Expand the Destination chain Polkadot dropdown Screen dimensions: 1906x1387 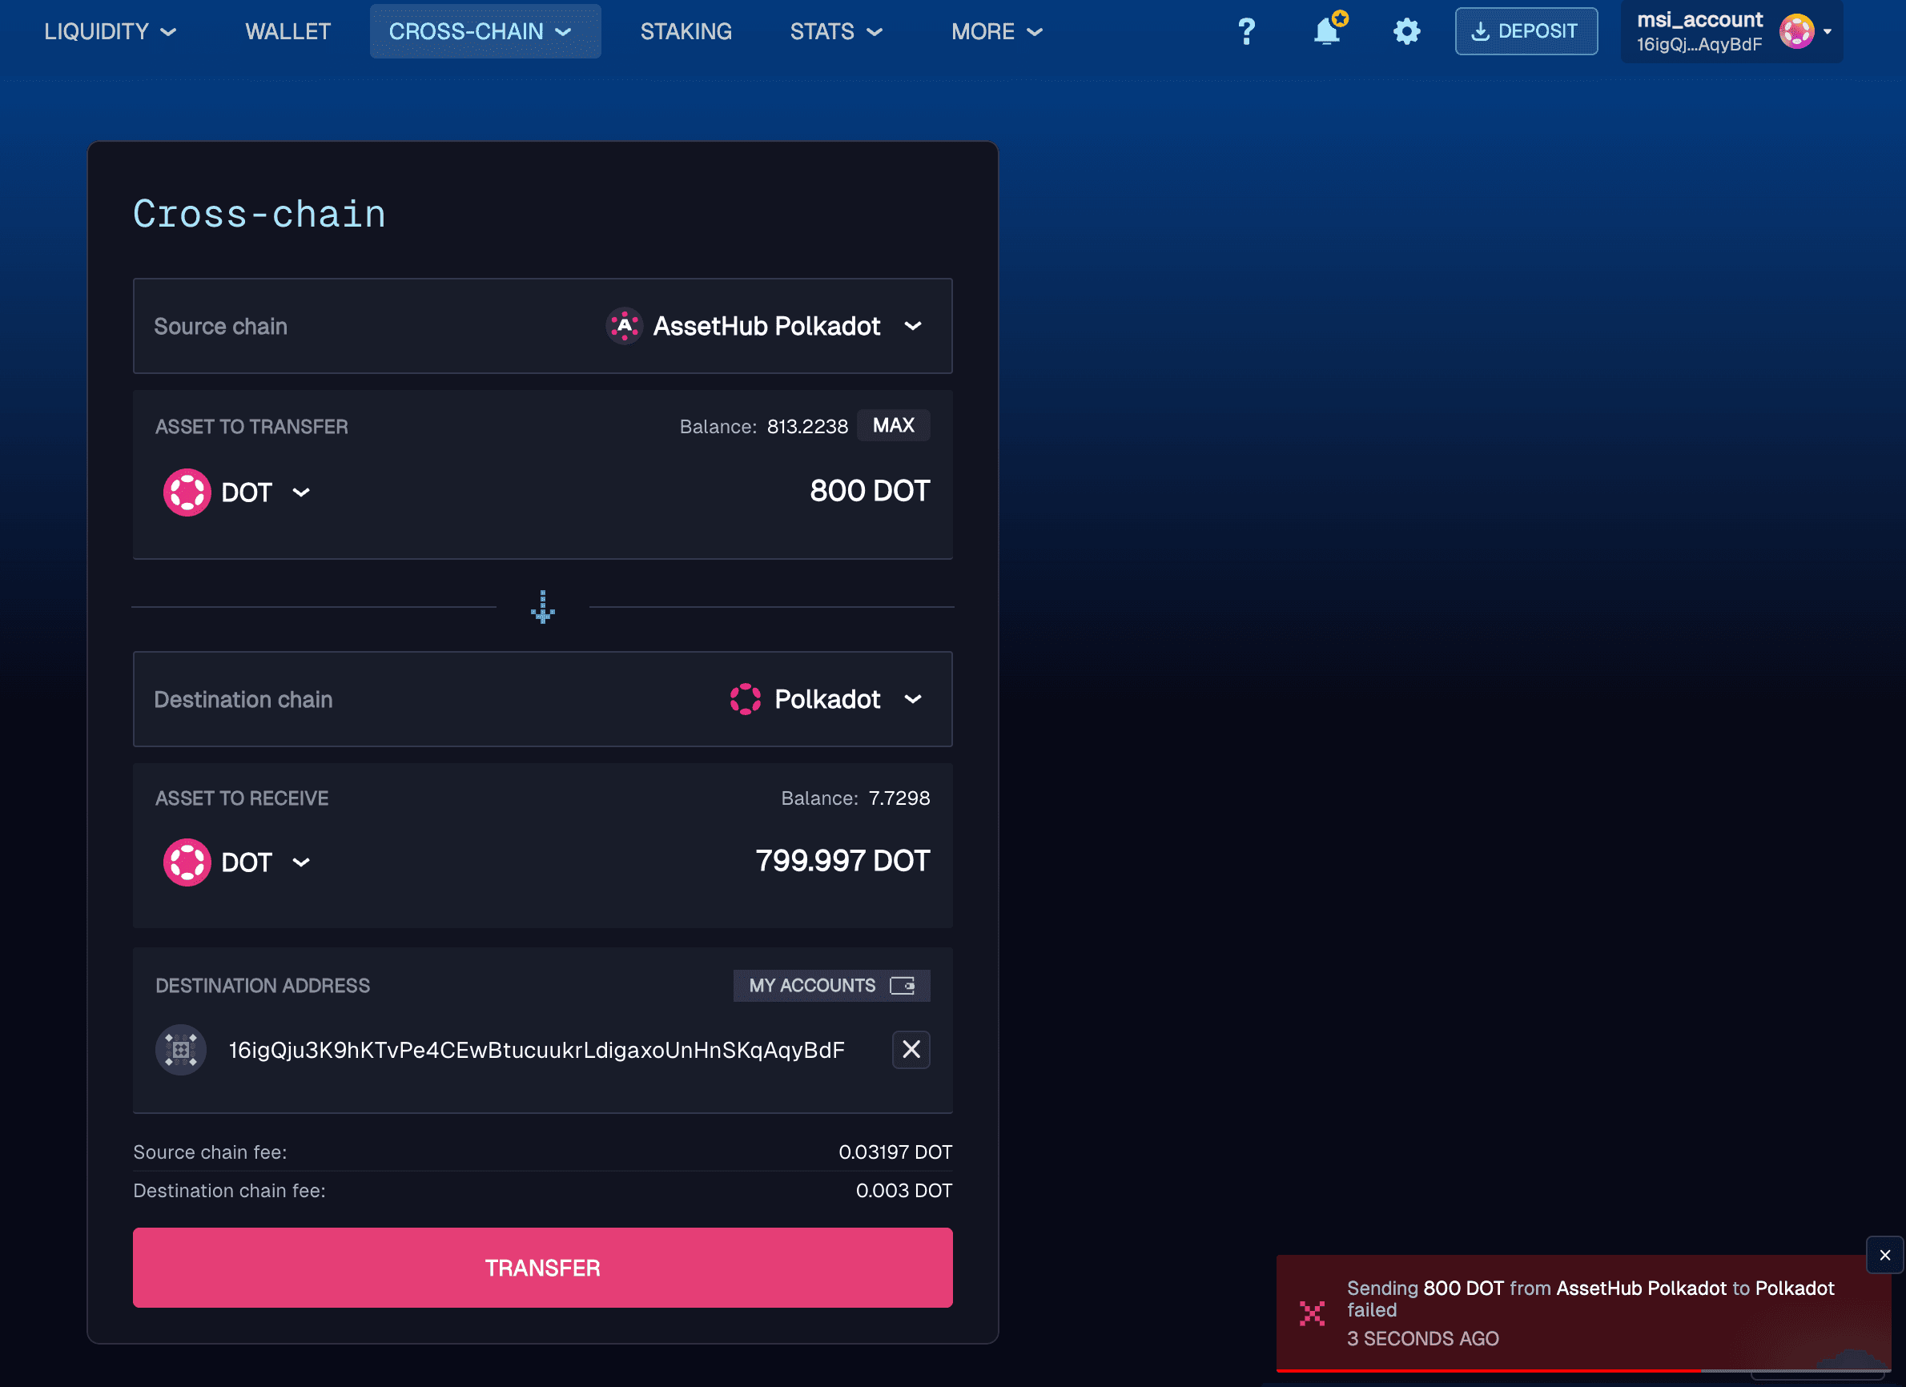pos(827,699)
